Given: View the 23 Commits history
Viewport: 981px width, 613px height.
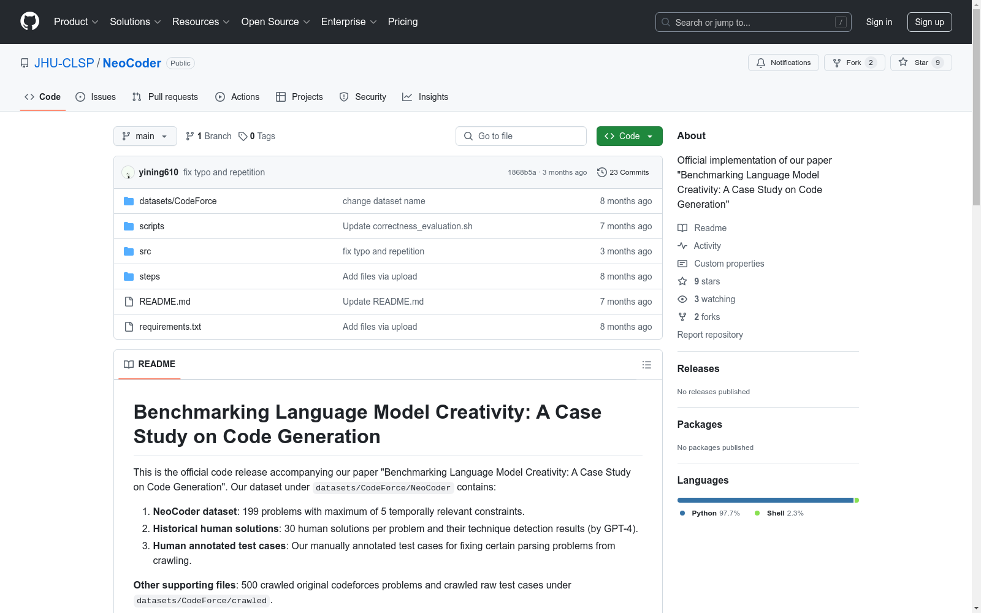Looking at the screenshot, I should [623, 172].
